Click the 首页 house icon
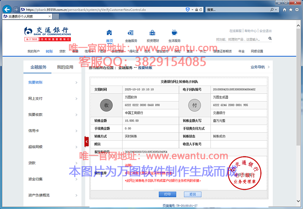The height and width of the screenshot is (209, 303). pyautogui.click(x=109, y=32)
